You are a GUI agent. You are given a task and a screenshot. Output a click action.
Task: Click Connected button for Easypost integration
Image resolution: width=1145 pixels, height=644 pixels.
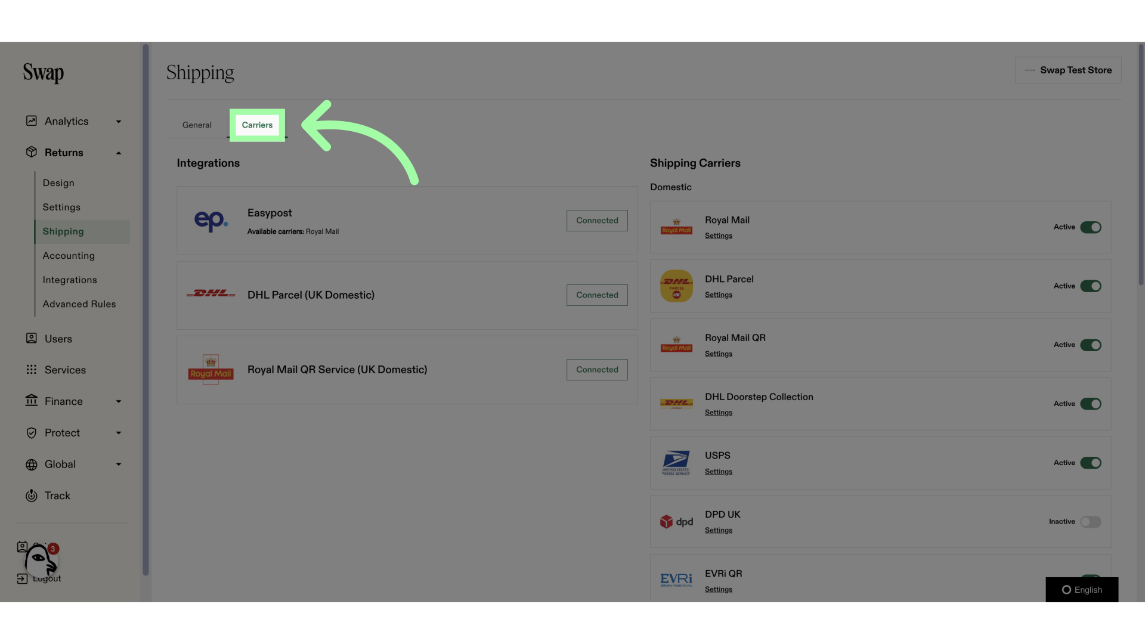tap(597, 220)
